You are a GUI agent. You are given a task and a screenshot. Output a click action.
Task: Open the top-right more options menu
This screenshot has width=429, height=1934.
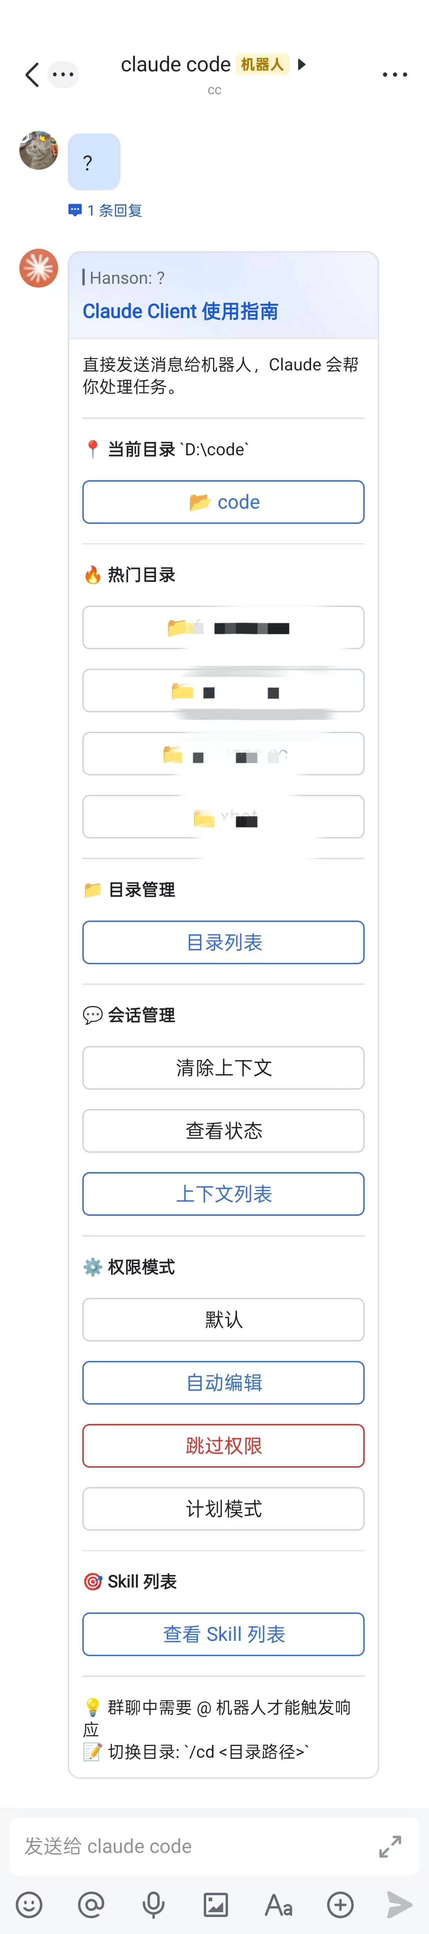coord(394,74)
